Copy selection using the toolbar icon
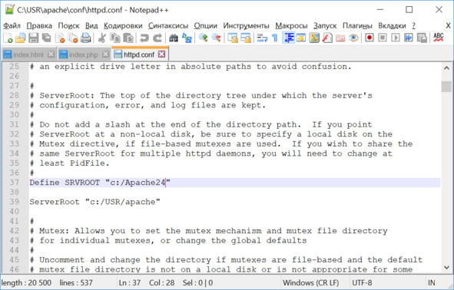454x290 pixels. tap(115, 38)
